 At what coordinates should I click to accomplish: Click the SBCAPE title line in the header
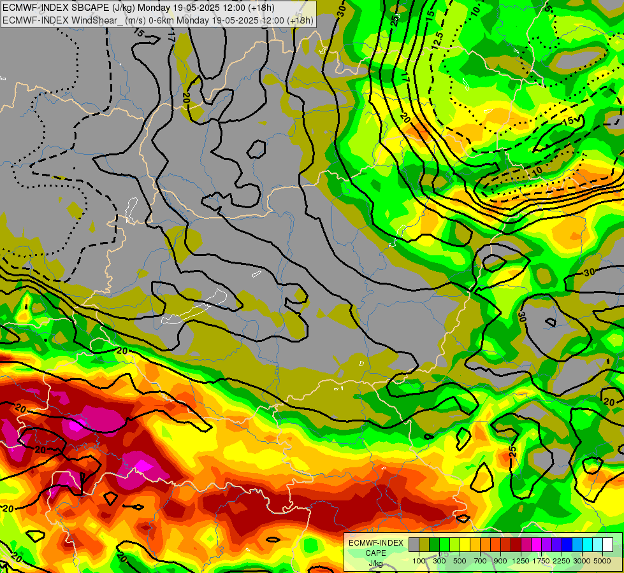(138, 8)
